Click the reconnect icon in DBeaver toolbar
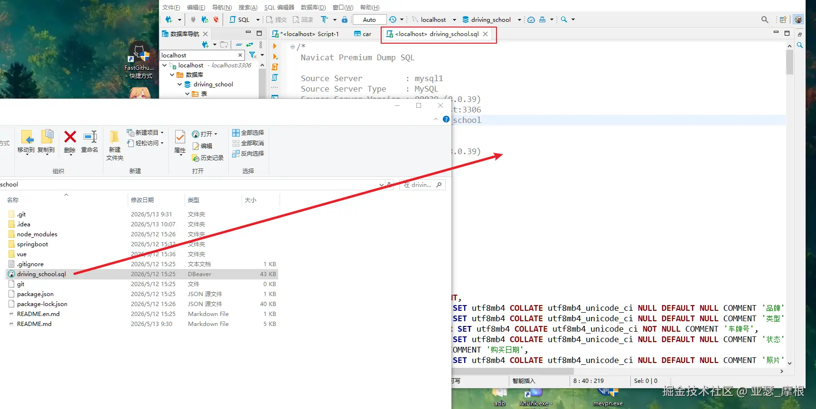The height and width of the screenshot is (409, 816). pos(205,19)
